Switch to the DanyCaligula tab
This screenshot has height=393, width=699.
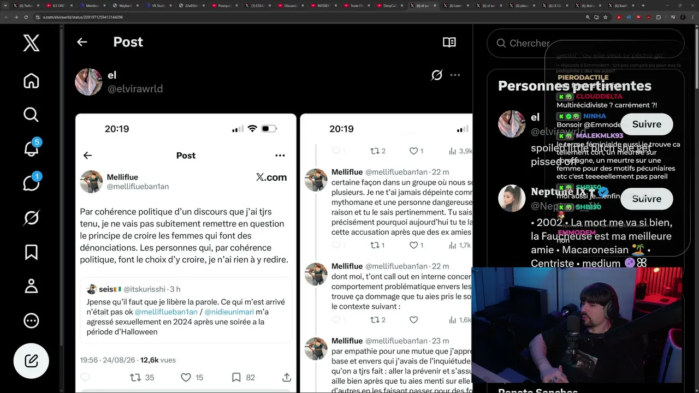[x=390, y=5]
